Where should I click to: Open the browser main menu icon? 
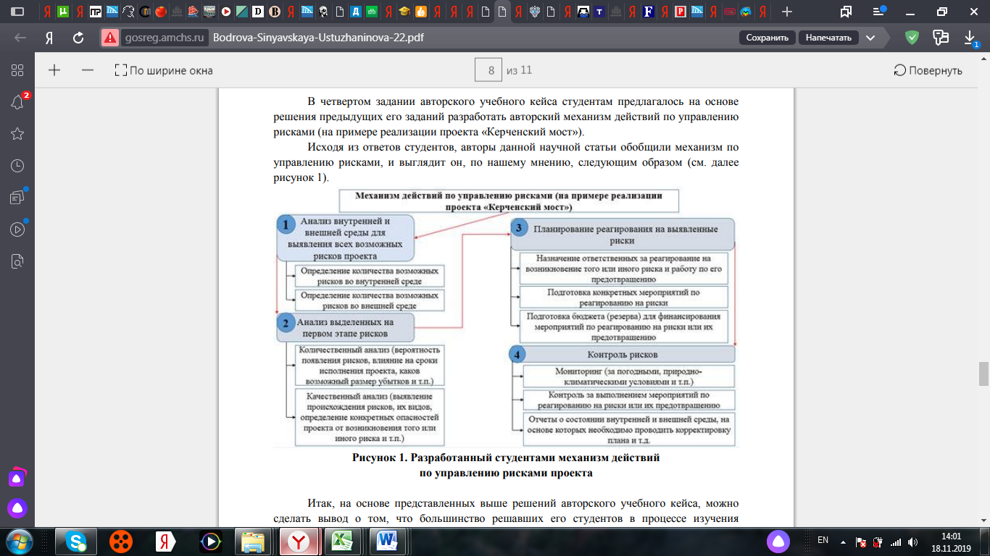[878, 12]
